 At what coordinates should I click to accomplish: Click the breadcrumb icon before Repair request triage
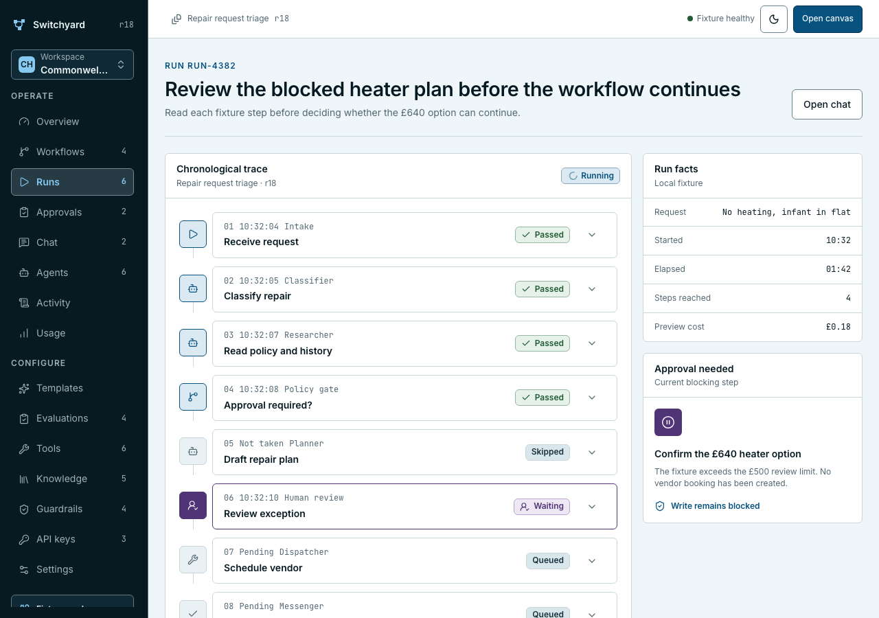click(x=176, y=19)
